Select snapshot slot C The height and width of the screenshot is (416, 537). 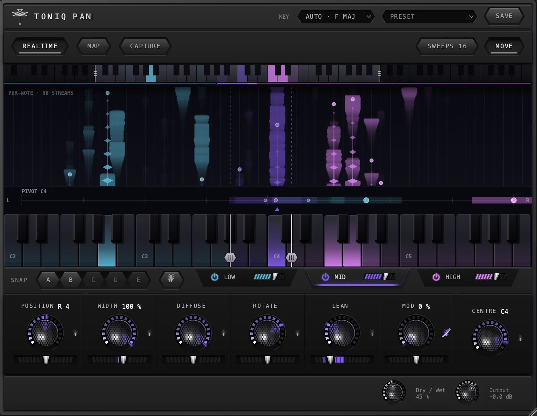tap(93, 280)
